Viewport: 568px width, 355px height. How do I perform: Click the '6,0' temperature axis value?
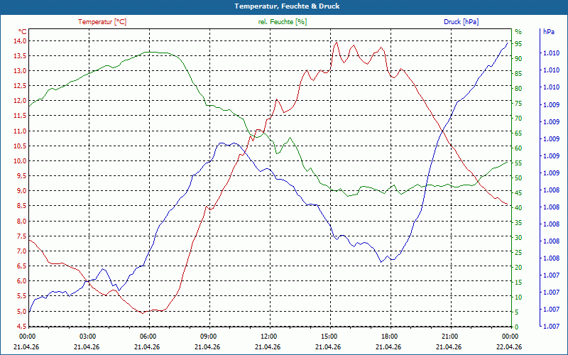coord(21,281)
